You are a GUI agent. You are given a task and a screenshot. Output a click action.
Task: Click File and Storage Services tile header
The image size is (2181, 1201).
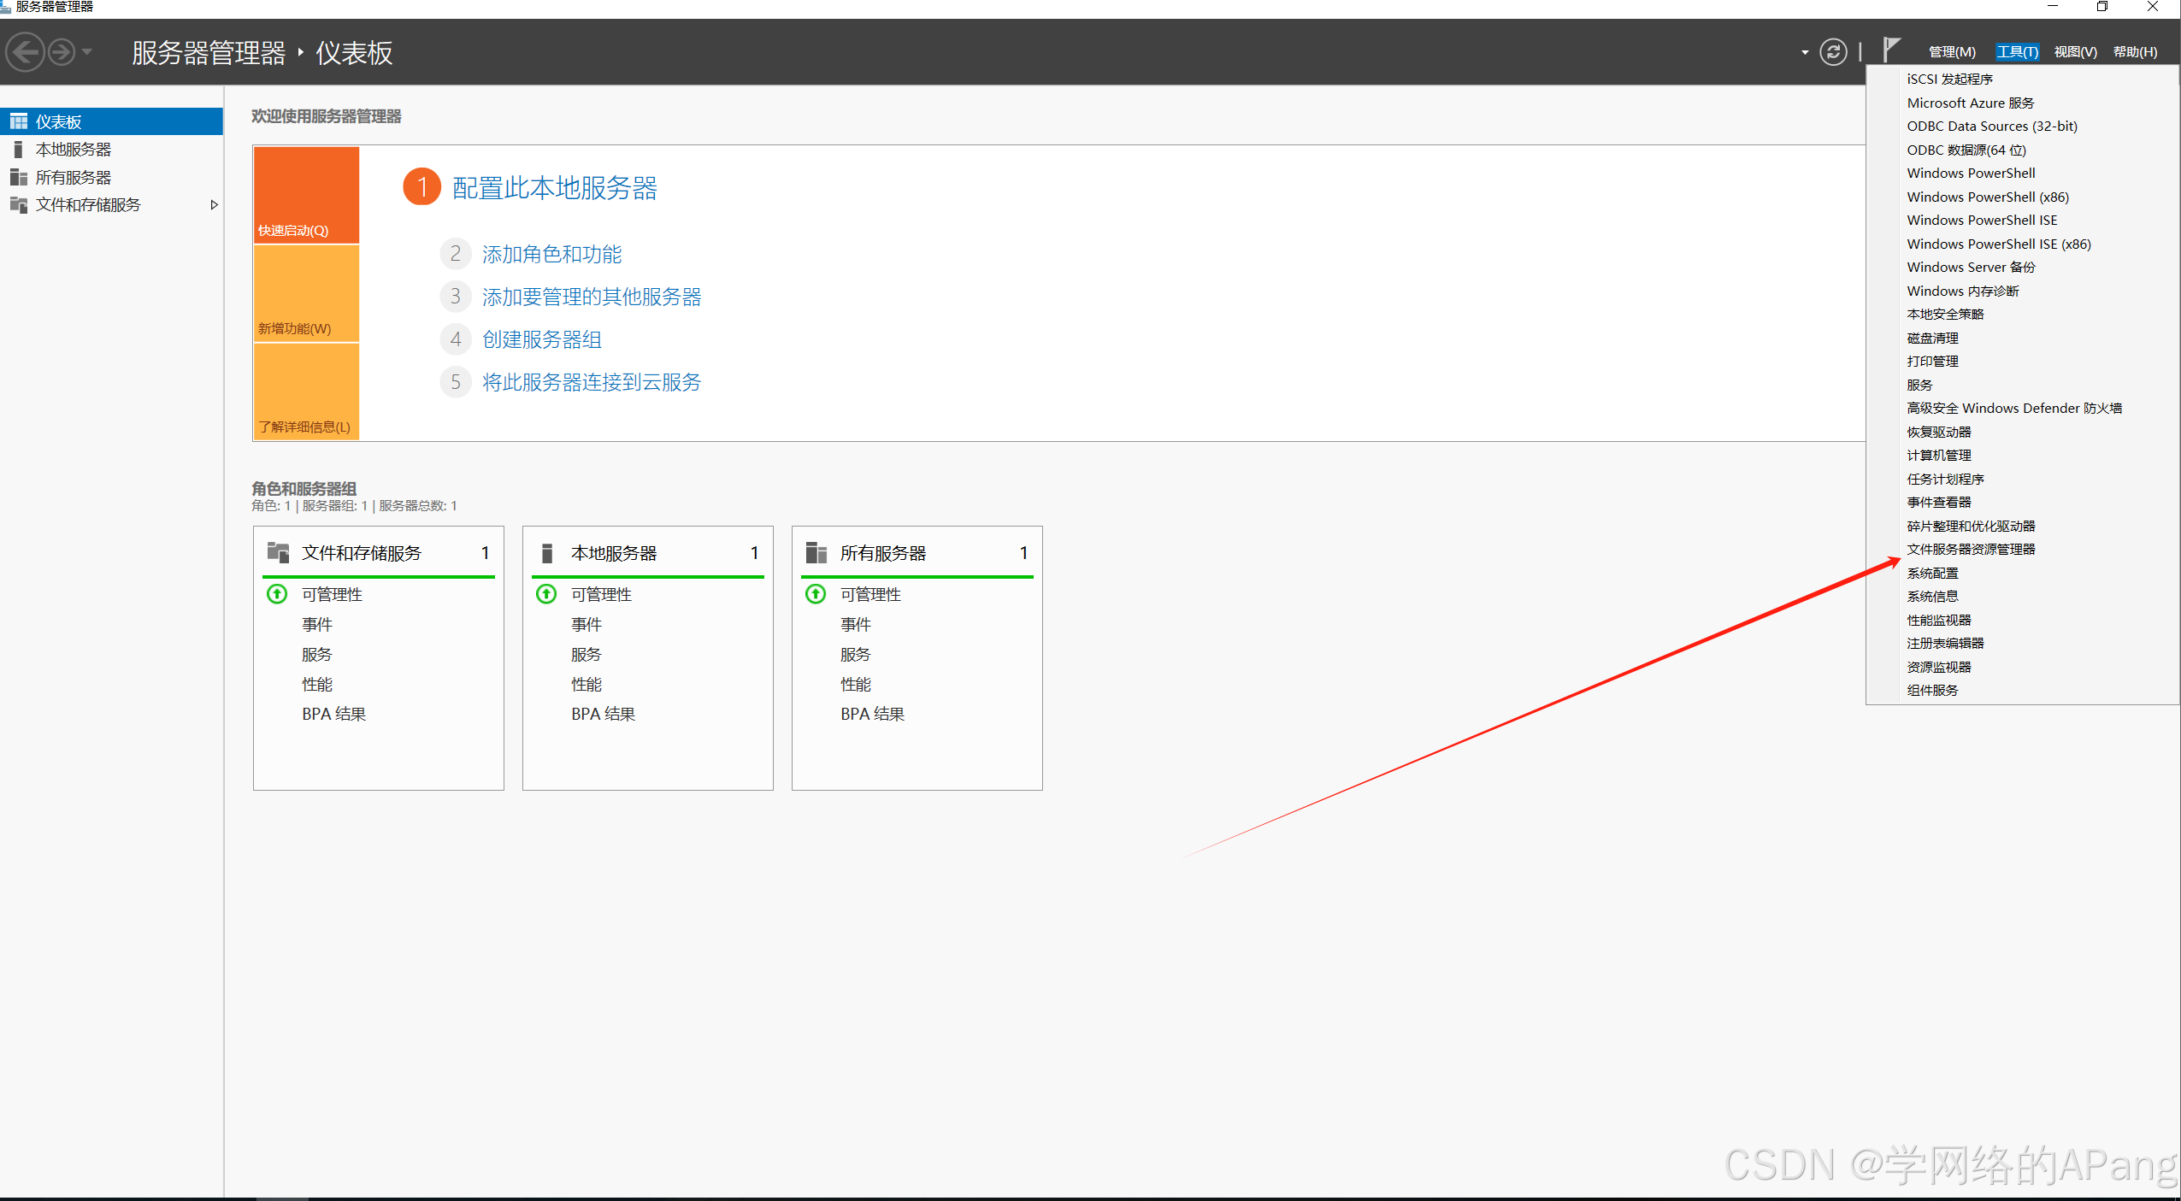click(x=362, y=553)
